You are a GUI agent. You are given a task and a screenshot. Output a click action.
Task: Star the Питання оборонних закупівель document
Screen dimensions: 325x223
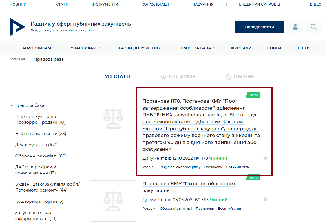[x=265, y=199]
